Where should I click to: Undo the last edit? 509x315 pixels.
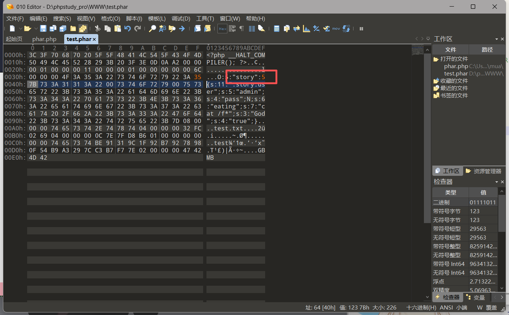128,29
